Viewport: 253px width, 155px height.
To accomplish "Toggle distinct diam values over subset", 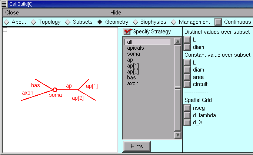I will point(187,47).
